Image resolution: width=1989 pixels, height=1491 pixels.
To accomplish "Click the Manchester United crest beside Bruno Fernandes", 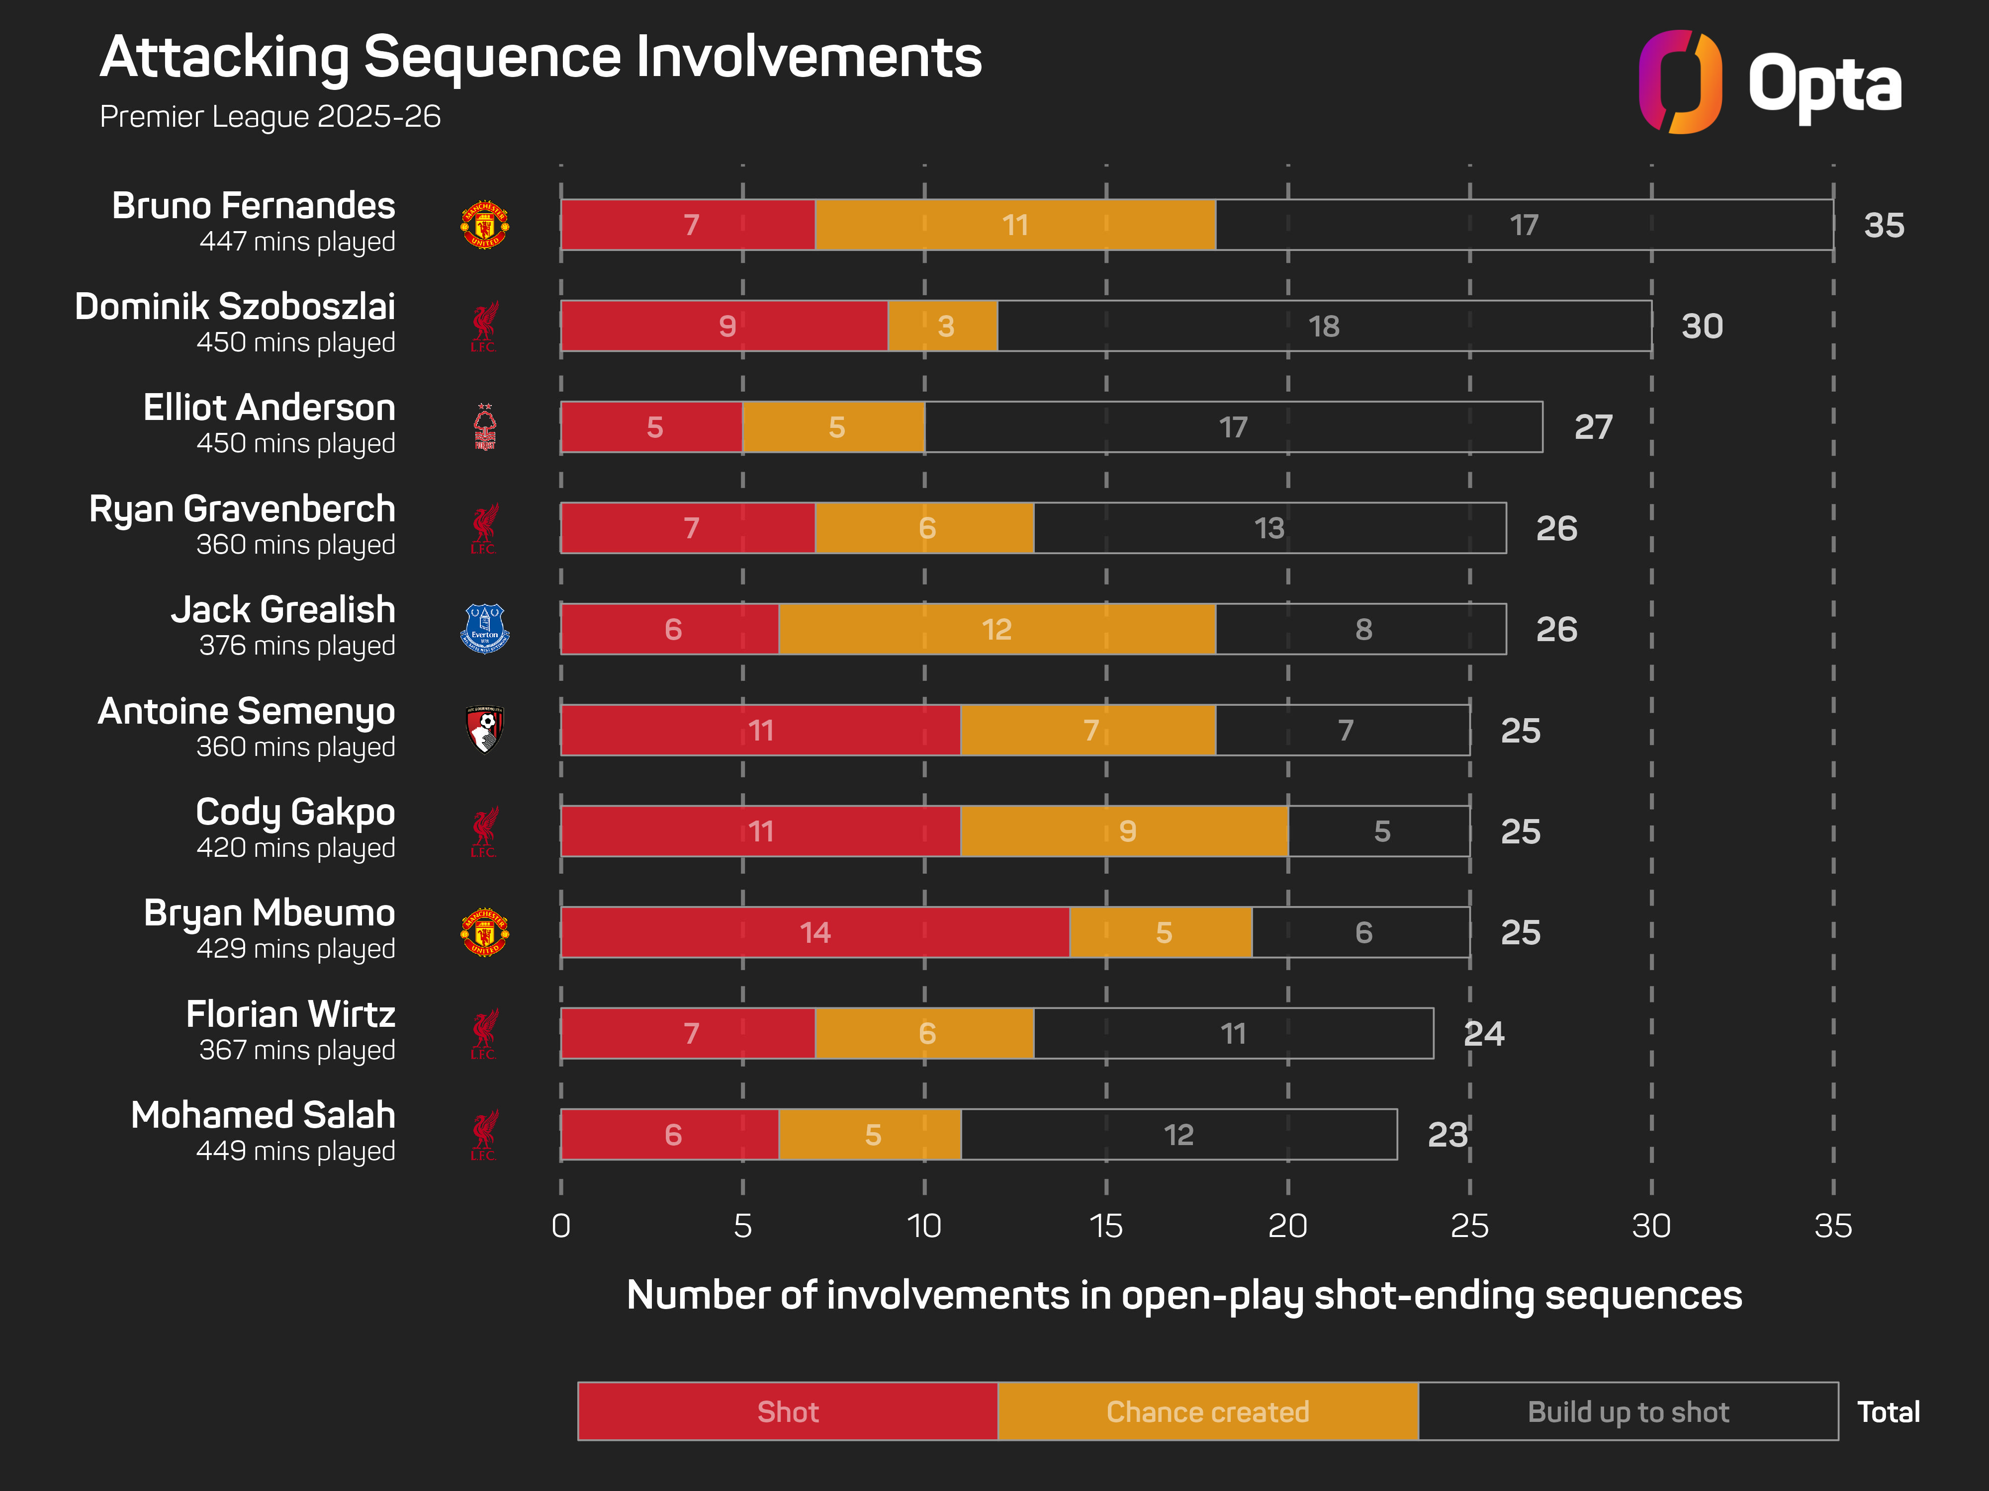I will coord(485,225).
